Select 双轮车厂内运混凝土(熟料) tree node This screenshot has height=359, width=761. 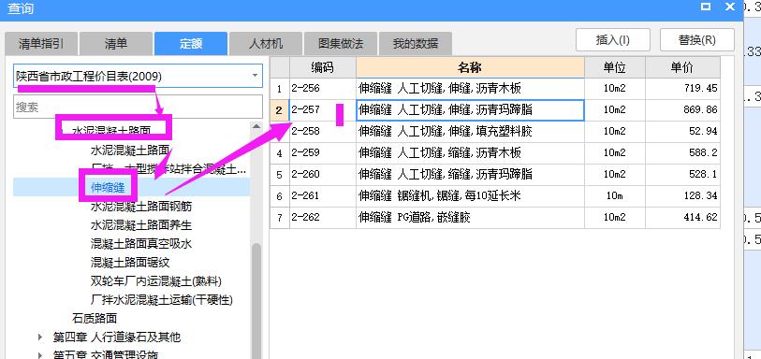point(156,281)
